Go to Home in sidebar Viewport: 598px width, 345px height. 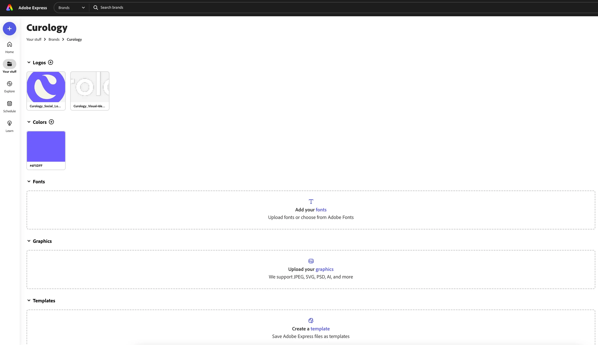[10, 47]
